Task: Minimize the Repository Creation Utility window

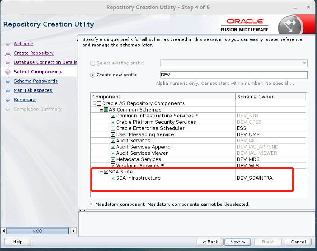Action: click(x=295, y=8)
